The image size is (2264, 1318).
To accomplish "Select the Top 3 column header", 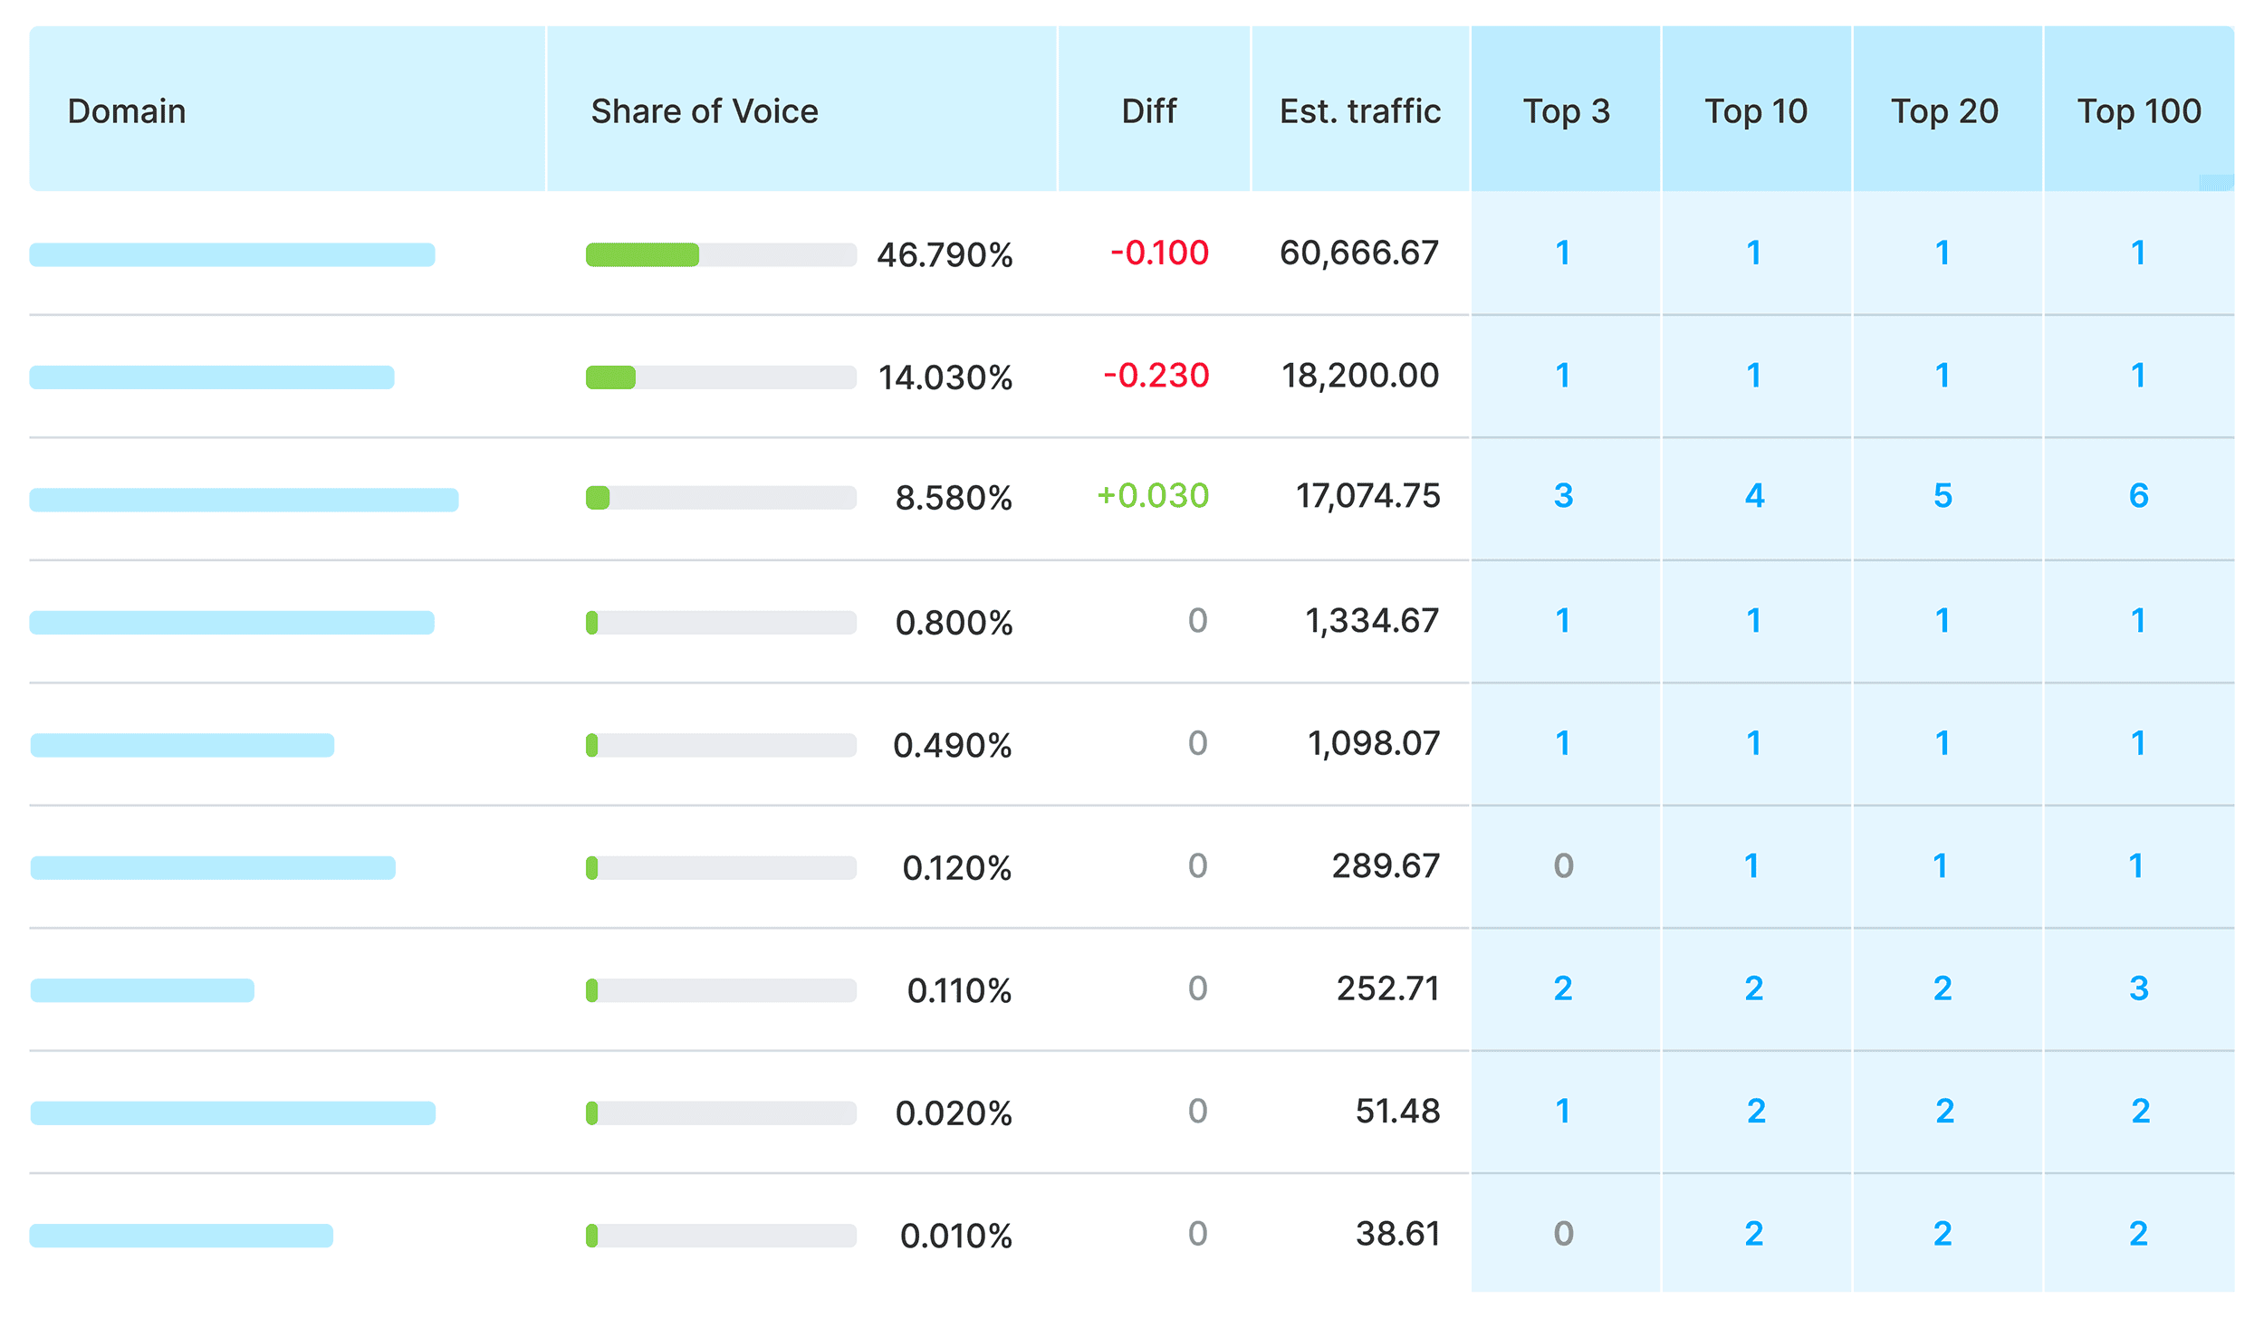I will (1566, 110).
